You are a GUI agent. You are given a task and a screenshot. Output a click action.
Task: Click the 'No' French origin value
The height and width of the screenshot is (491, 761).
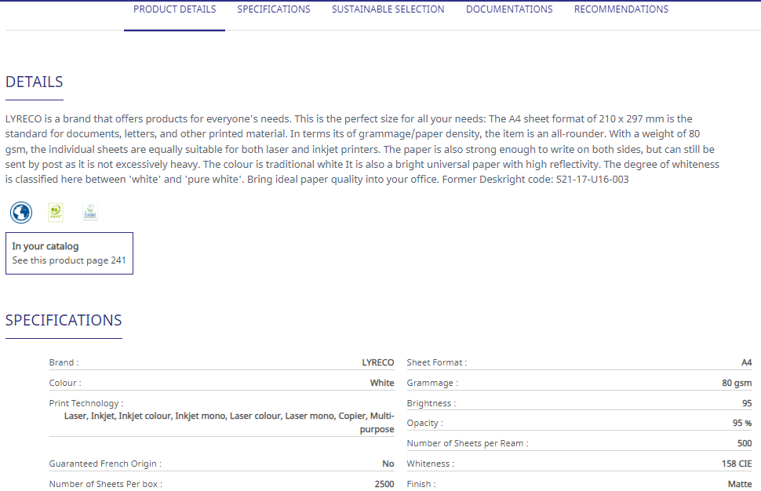pos(388,464)
